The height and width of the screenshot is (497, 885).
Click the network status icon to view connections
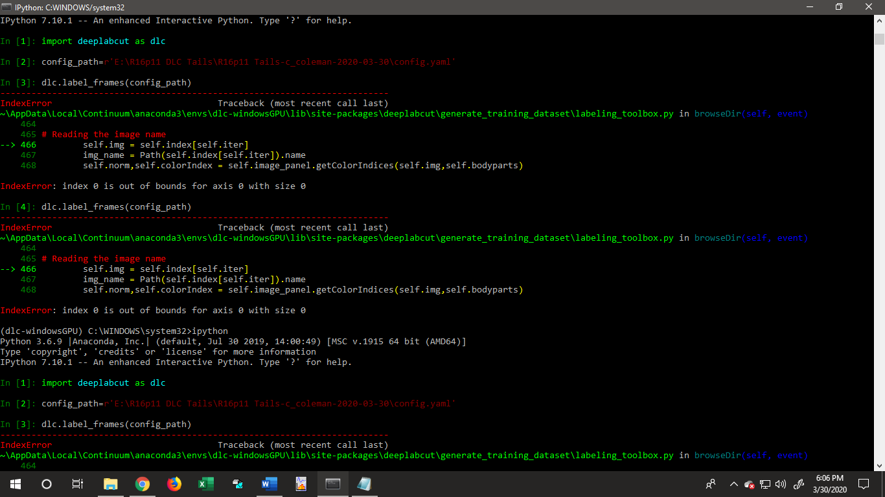[765, 484]
